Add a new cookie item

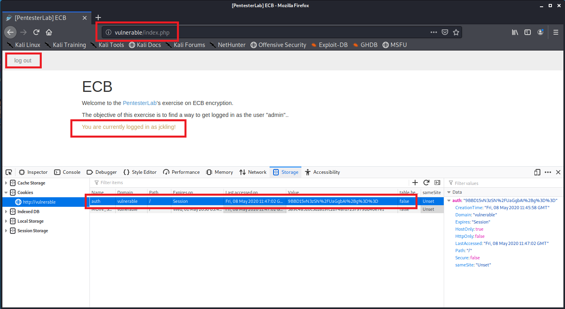[415, 183]
